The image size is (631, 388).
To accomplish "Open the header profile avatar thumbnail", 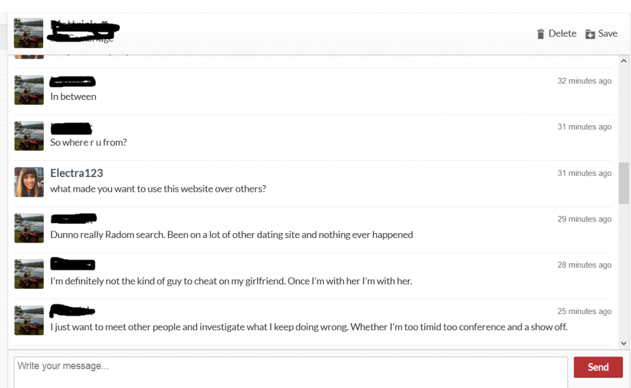I will pyautogui.click(x=28, y=33).
